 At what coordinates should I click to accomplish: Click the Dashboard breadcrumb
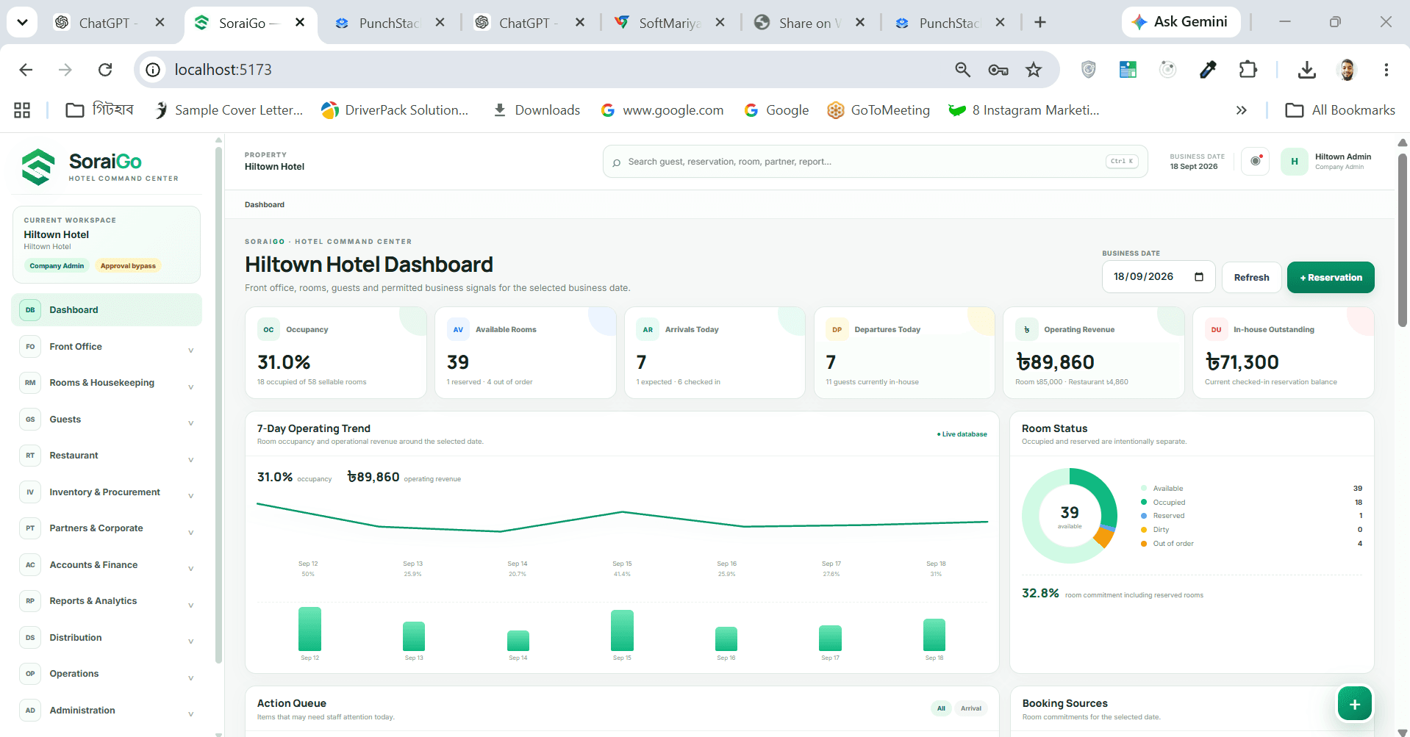265,205
